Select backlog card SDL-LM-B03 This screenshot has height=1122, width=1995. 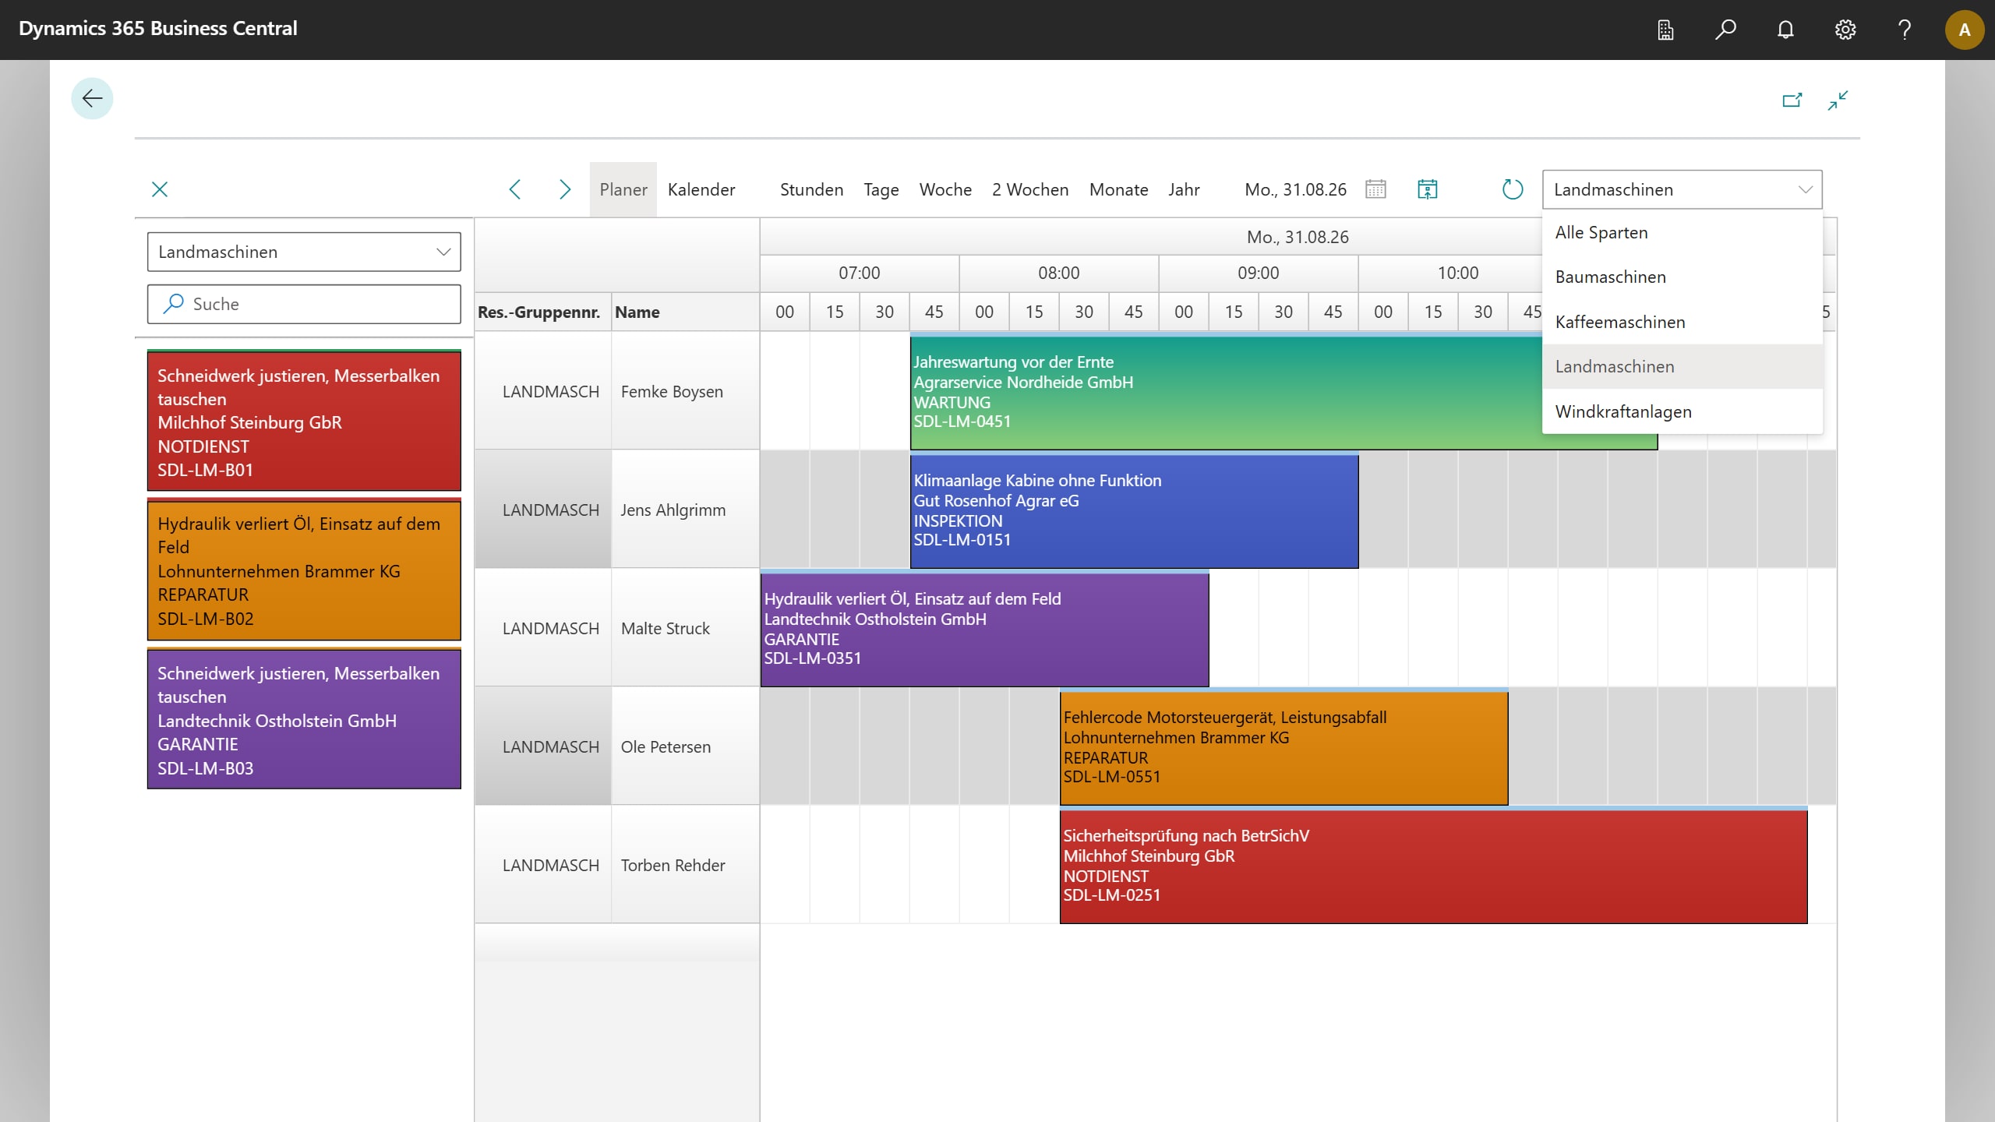[304, 720]
